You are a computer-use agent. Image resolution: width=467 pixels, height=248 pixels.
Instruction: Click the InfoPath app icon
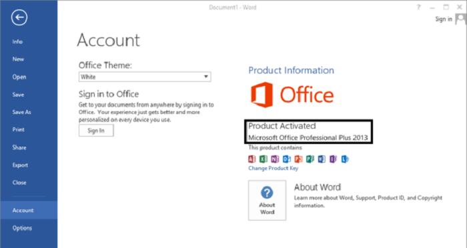click(333, 159)
